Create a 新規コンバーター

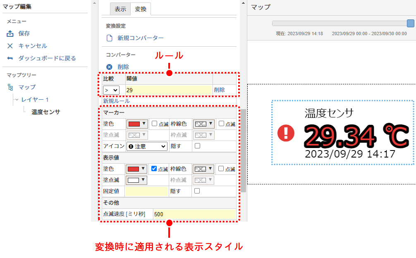coord(141,38)
